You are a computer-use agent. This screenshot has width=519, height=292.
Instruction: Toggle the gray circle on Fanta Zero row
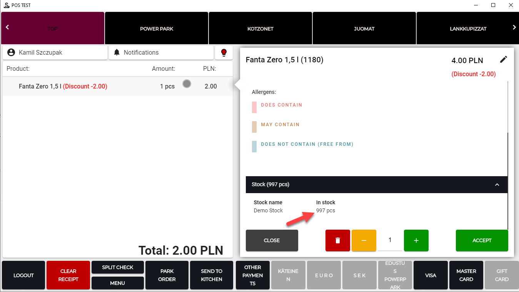[x=187, y=83]
